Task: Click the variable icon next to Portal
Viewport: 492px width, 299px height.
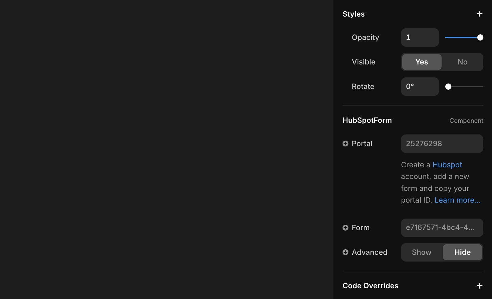Action: click(x=345, y=143)
